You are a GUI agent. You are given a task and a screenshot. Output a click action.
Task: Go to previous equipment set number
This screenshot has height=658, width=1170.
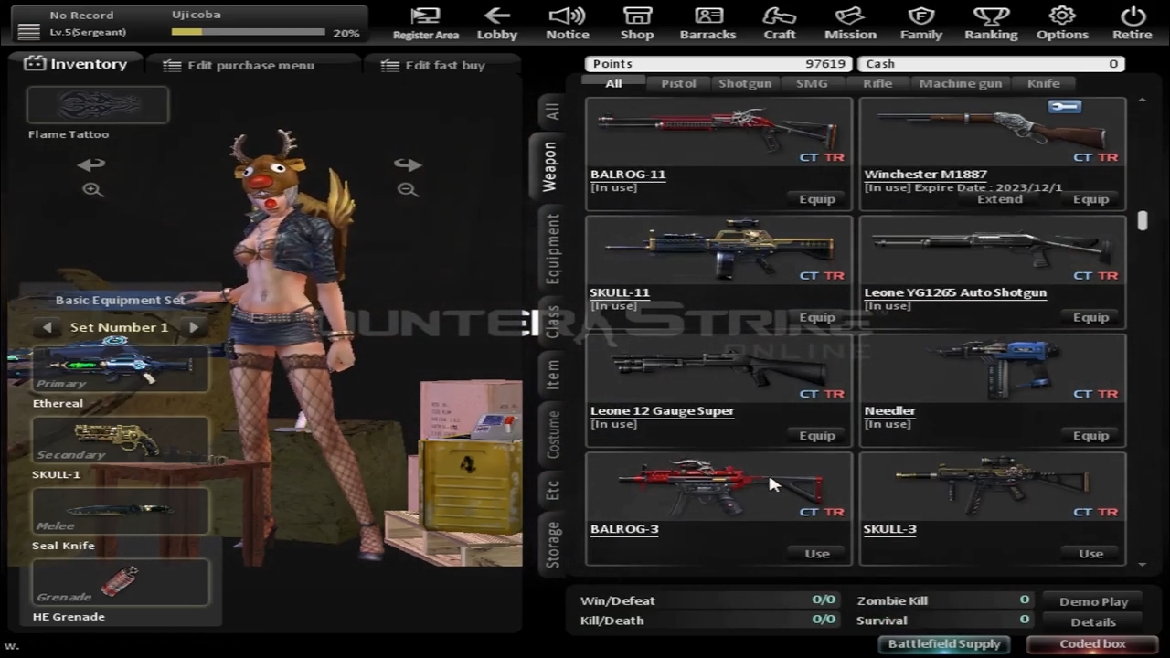pyautogui.click(x=48, y=327)
